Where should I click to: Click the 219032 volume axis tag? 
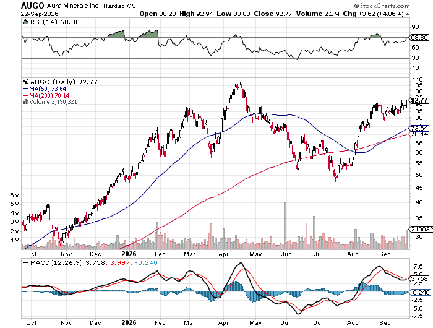tap(421, 229)
